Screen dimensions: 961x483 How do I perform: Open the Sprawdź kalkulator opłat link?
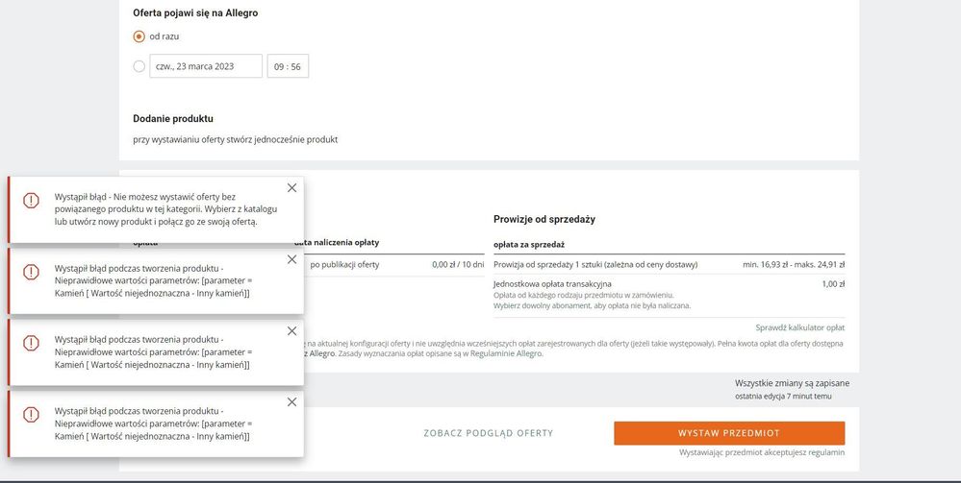(x=800, y=327)
